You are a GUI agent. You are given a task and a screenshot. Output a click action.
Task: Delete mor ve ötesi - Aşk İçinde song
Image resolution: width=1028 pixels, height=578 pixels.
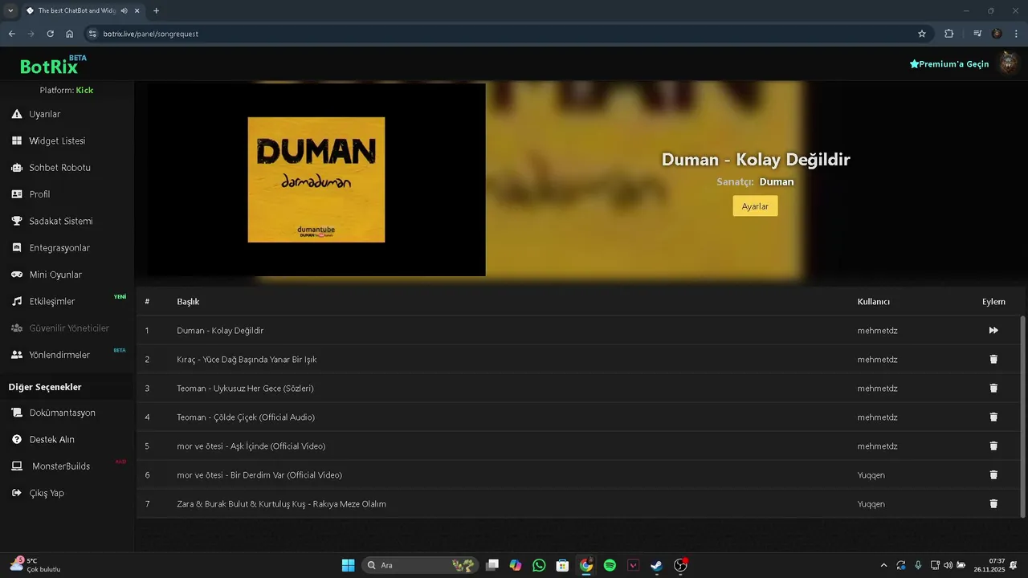point(993,446)
